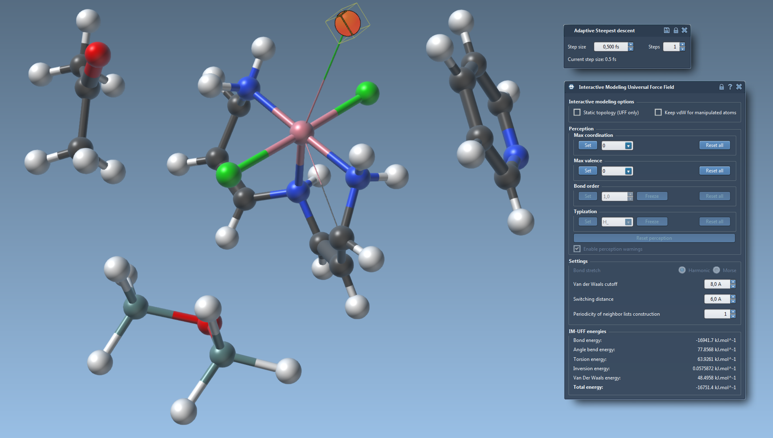The width and height of the screenshot is (773, 438).
Task: Enable Static topology (UFF only) checkbox
Action: tap(577, 113)
